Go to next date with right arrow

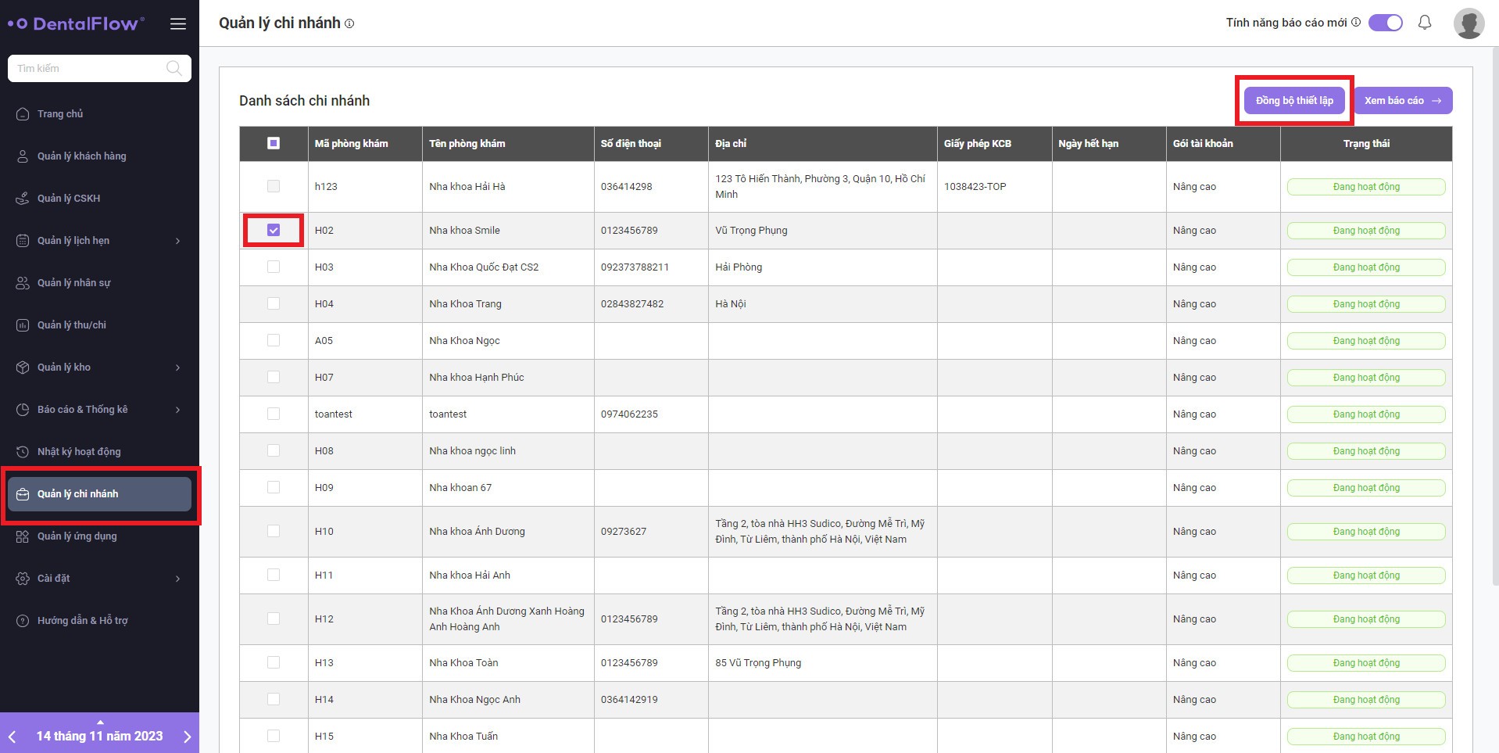(187, 737)
